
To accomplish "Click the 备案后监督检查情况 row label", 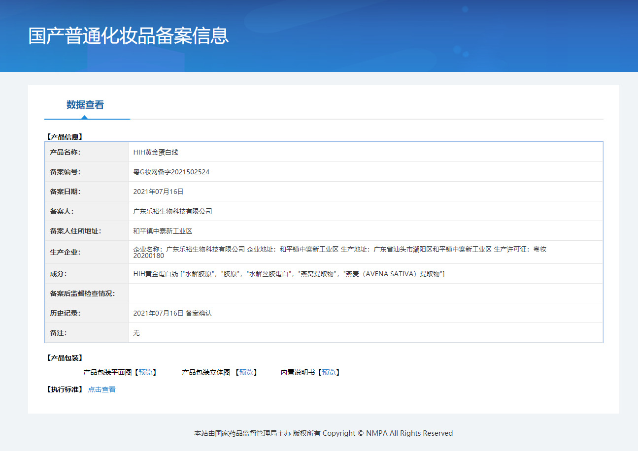I will pos(82,293).
